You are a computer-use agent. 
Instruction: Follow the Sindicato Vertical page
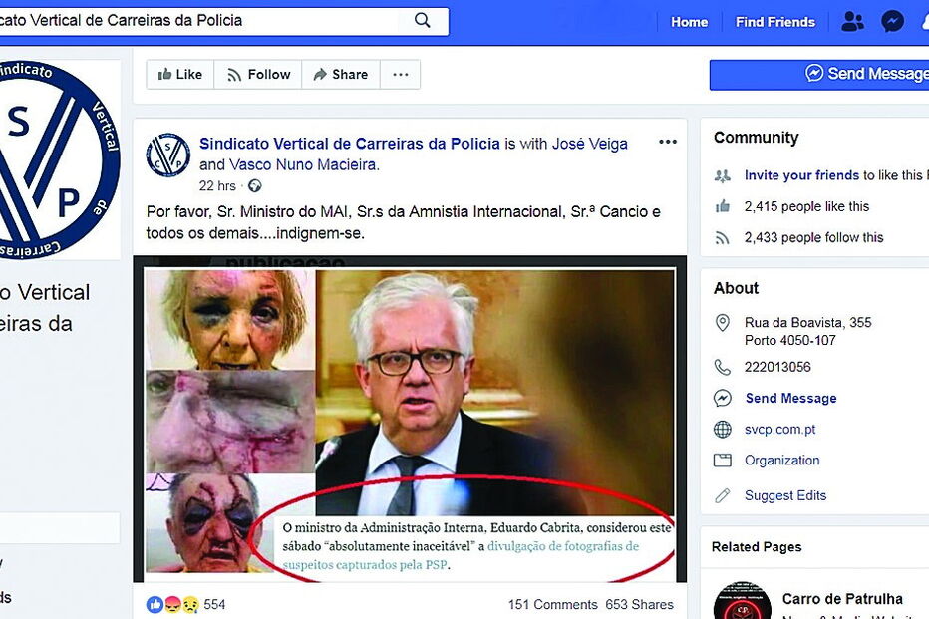pos(257,74)
